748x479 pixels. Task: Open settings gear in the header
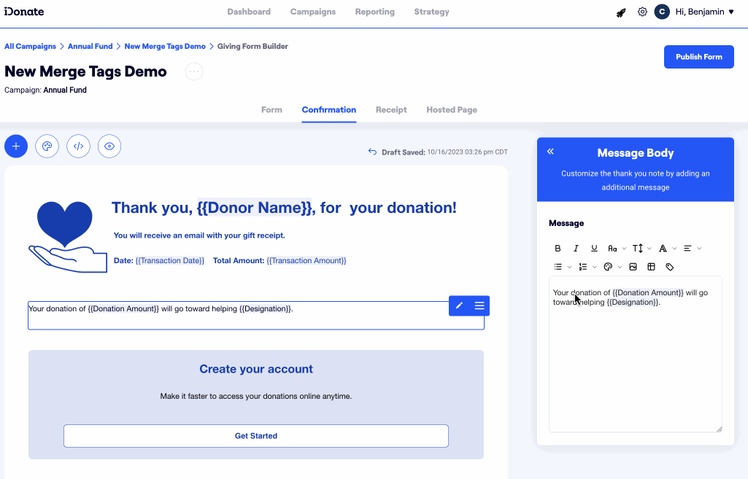coord(642,12)
